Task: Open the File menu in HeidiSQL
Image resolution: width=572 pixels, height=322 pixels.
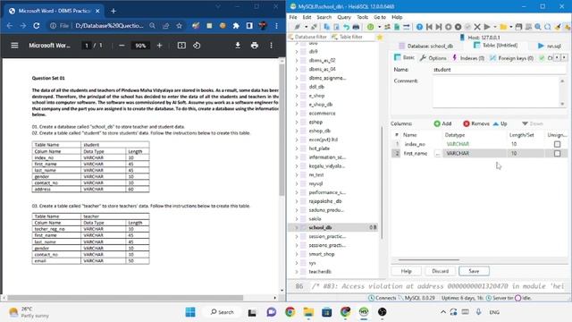Action: [293, 17]
